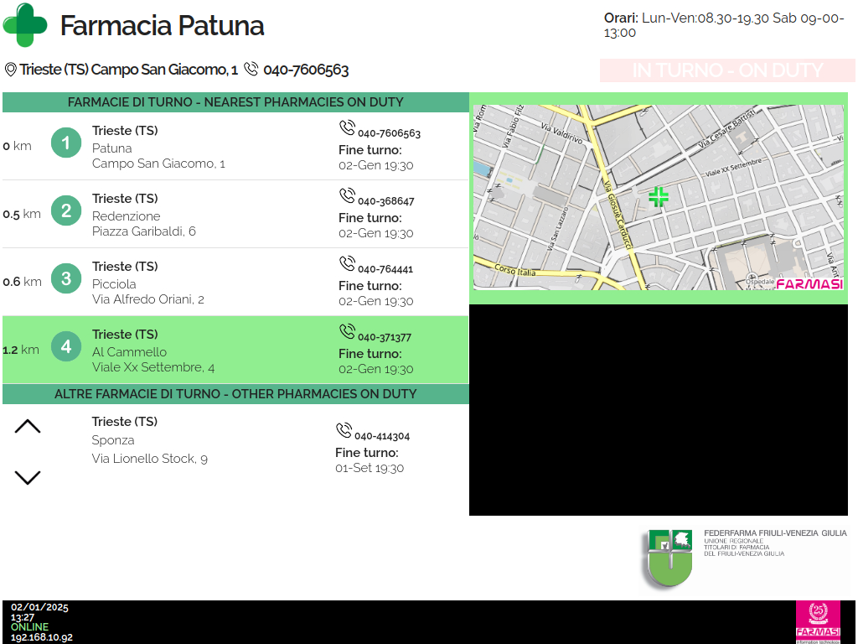Screen dimensions: 858x644
Task: Select the number 3 circle badge for Picciola
Action: click(66, 278)
